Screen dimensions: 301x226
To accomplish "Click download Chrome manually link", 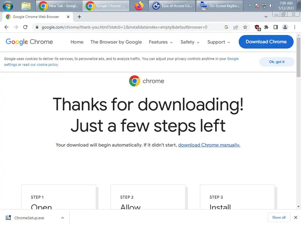I will coord(209,145).
